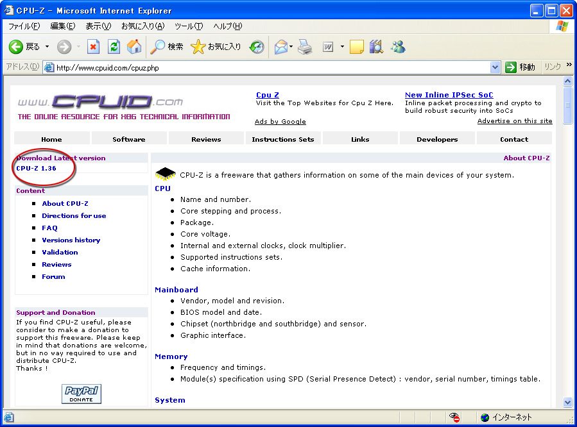
Task: Expand the Back button history dropdown arrow
Action: pyautogui.click(x=47, y=47)
